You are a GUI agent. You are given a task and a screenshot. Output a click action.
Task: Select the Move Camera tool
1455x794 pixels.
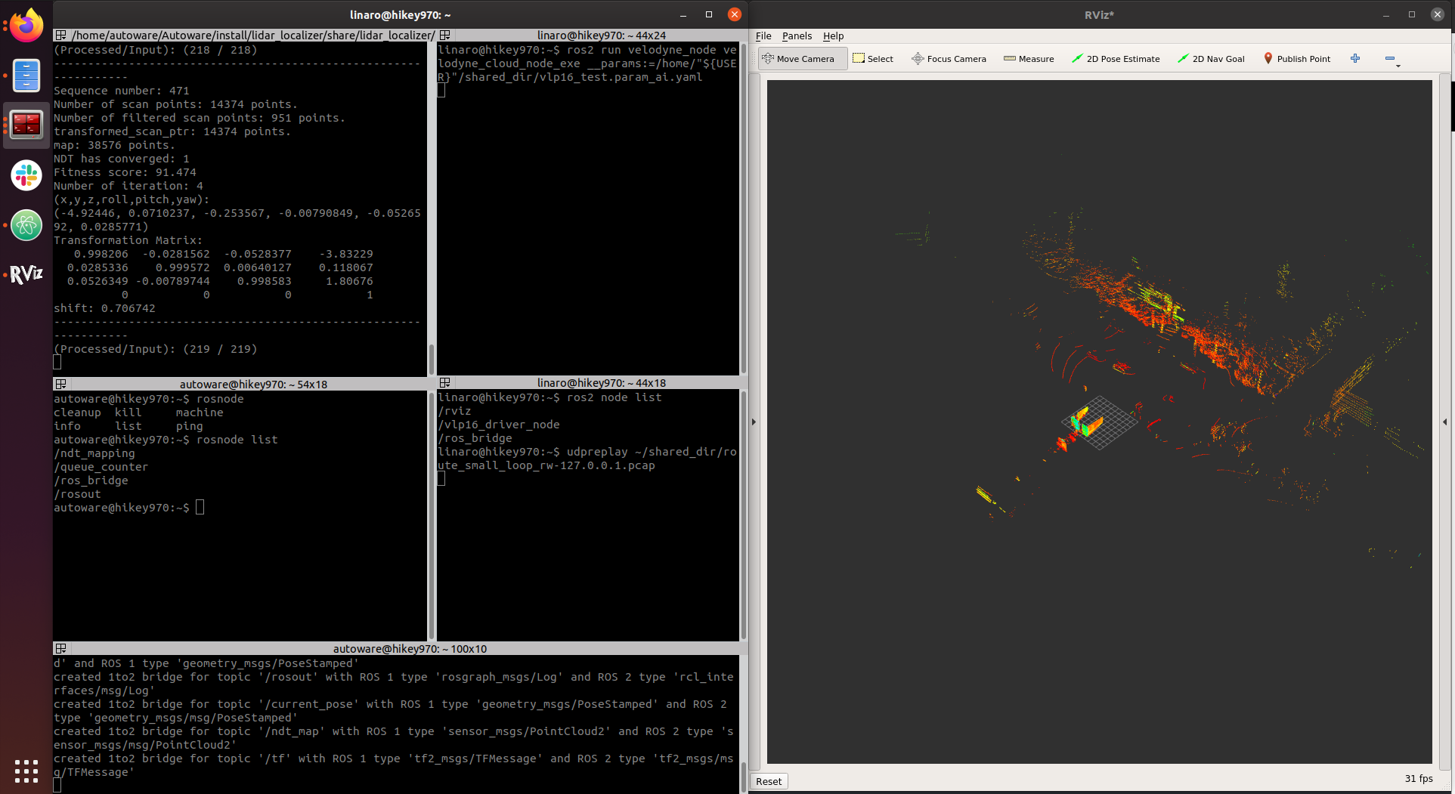click(x=798, y=59)
